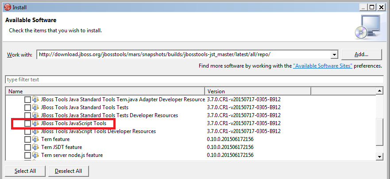Open the Work with URL dropdown
The width and height of the screenshot is (390, 179).
coord(335,54)
